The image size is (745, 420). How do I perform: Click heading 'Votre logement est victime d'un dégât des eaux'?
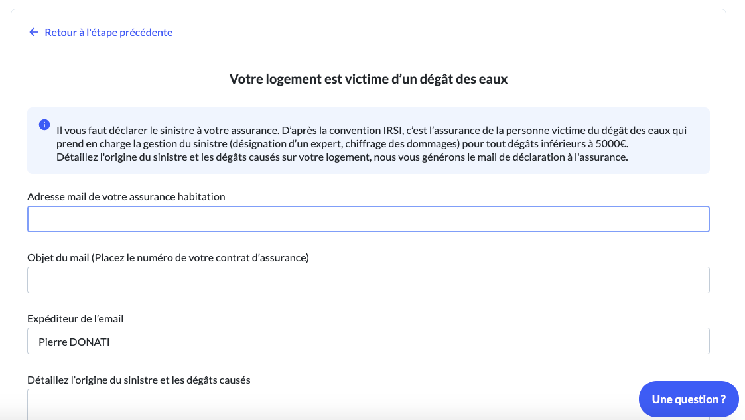[x=368, y=79]
